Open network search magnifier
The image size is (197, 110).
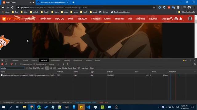click(16, 64)
